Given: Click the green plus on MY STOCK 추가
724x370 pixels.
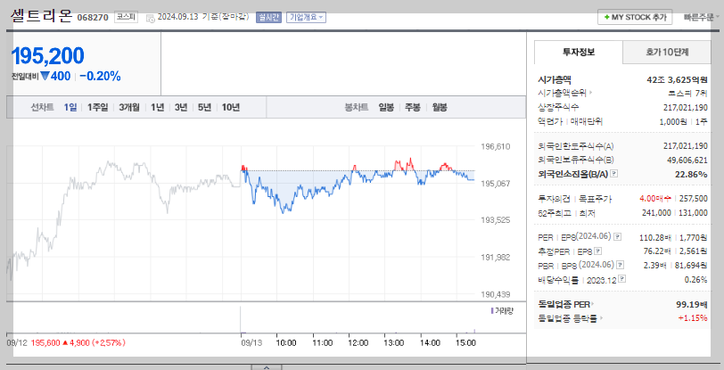Looking at the screenshot, I should [x=606, y=17].
